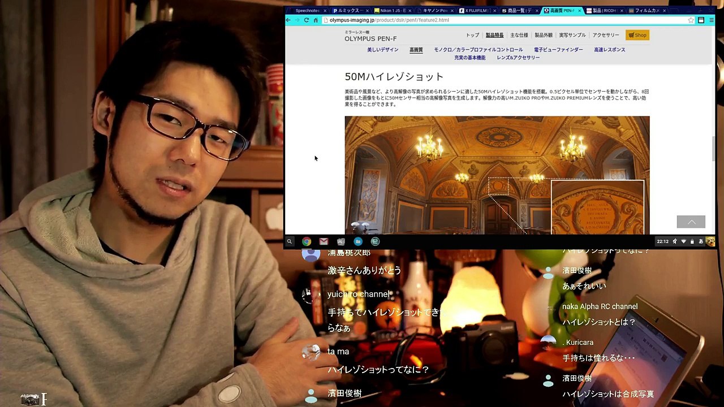Click the OLYMPUS PEN-F product title
This screenshot has width=724, height=407.
click(x=370, y=38)
